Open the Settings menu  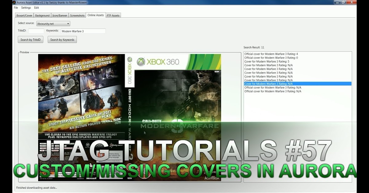coord(26,8)
